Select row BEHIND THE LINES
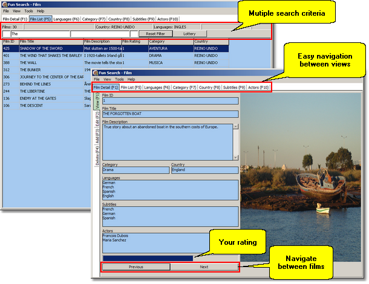 point(47,84)
